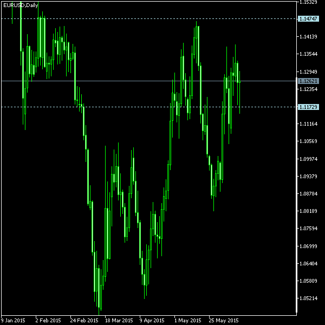Click the 1.08189 price axis label
The height and width of the screenshot is (325, 325).
click(x=308, y=211)
